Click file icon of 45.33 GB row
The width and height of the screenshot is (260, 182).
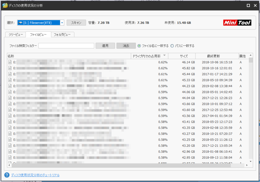tap(10, 80)
